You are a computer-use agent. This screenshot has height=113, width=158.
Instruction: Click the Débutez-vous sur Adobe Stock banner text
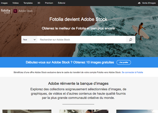(70, 62)
